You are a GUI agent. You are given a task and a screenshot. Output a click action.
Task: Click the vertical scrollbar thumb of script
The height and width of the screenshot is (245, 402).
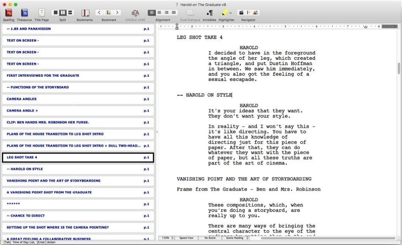399,68
